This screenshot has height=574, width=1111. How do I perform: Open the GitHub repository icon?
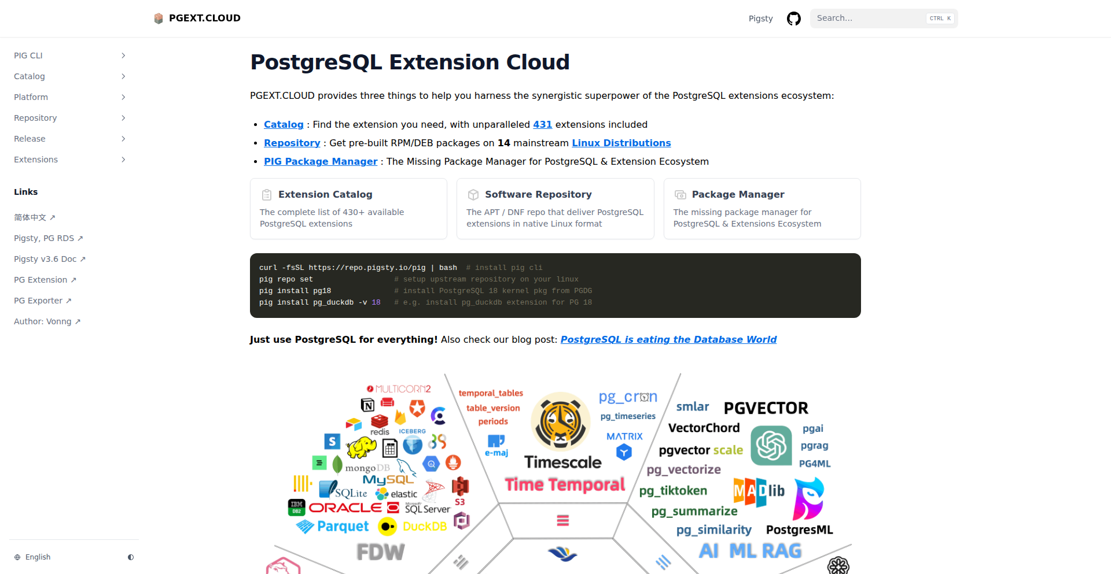point(793,18)
